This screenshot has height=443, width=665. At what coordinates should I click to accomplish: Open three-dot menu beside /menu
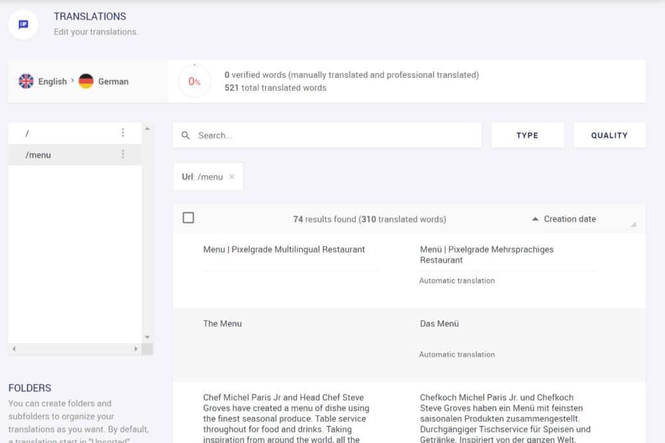tap(123, 154)
